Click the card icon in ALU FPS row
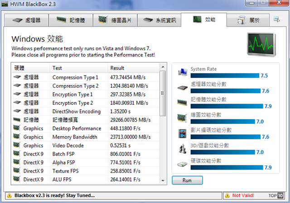The image size is (290, 203). [17, 179]
